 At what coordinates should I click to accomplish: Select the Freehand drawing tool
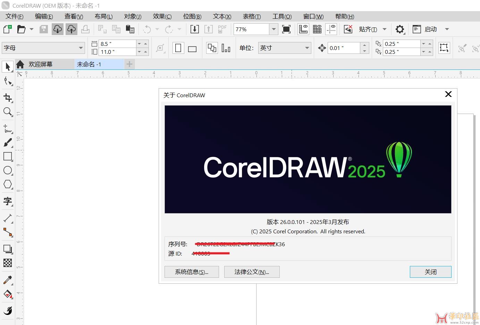(x=8, y=129)
